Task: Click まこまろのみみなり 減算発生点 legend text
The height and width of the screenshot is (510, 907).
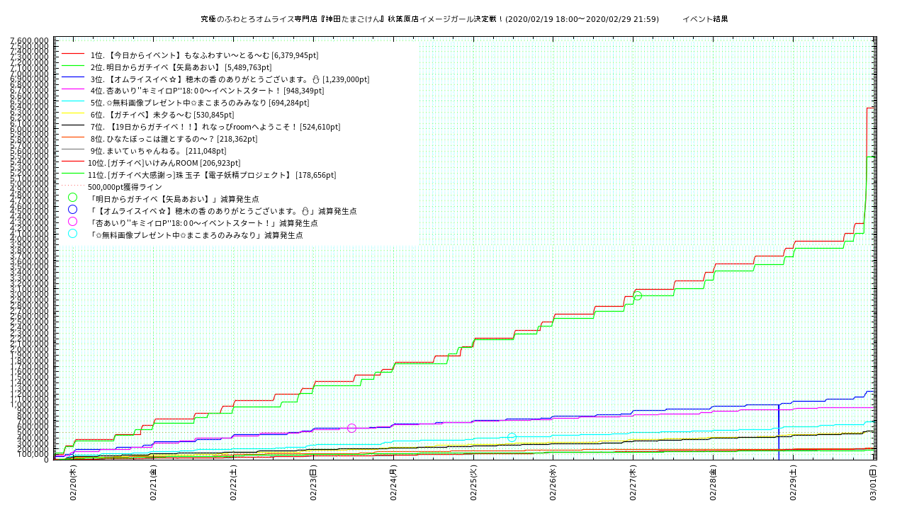Action: [196, 235]
